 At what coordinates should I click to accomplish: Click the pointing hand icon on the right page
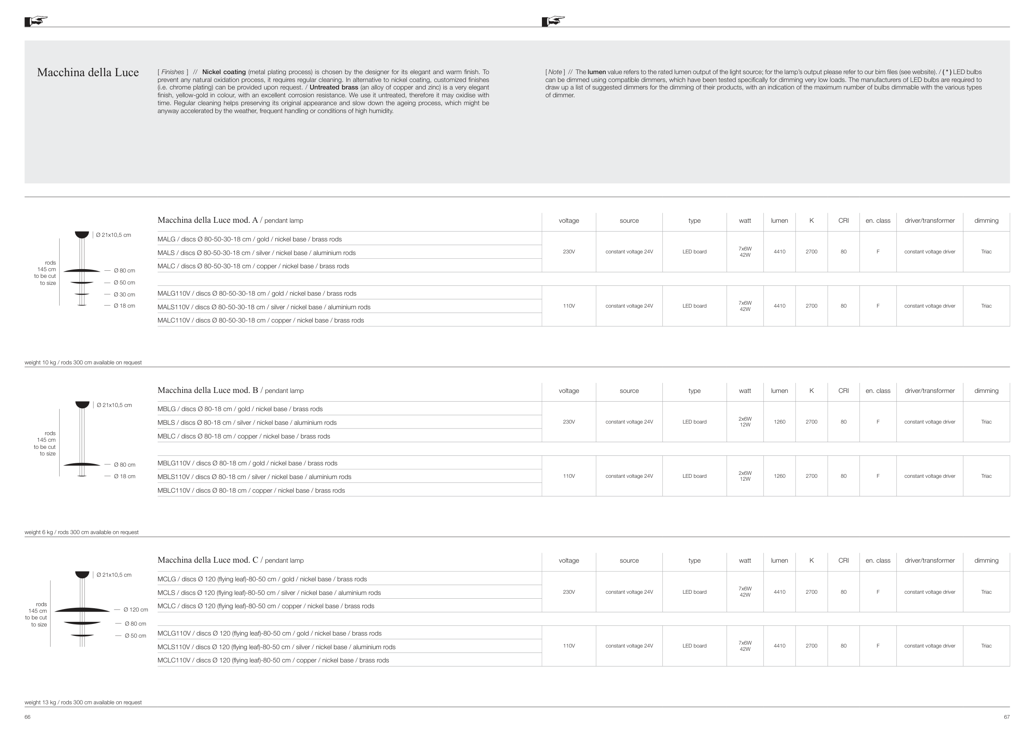tap(553, 21)
